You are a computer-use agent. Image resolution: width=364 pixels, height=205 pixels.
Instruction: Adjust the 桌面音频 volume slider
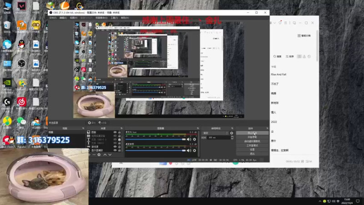[x=156, y=151]
